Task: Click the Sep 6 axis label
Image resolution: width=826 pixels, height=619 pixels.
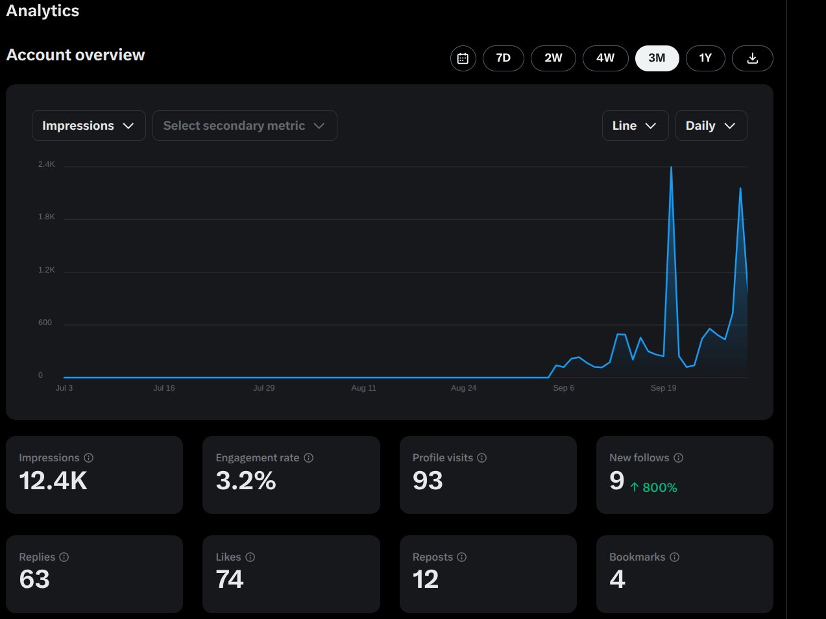Action: 563,388
